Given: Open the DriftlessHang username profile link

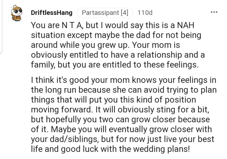Looking at the screenshot, I should [x=52, y=13].
